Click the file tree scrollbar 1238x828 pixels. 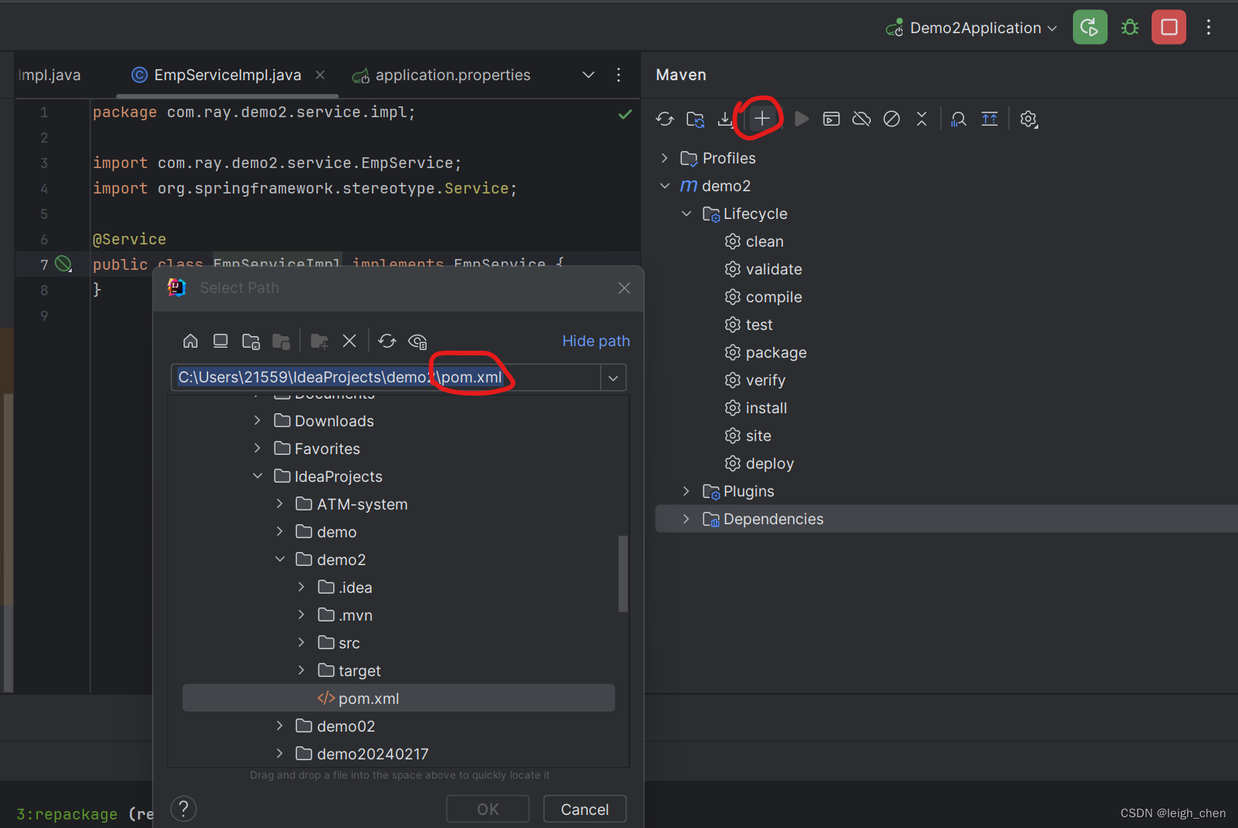(x=623, y=574)
